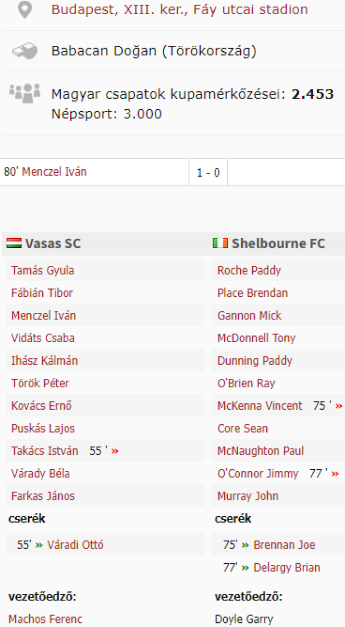Click green substitution arrow before Váradi Ottó

39,545
